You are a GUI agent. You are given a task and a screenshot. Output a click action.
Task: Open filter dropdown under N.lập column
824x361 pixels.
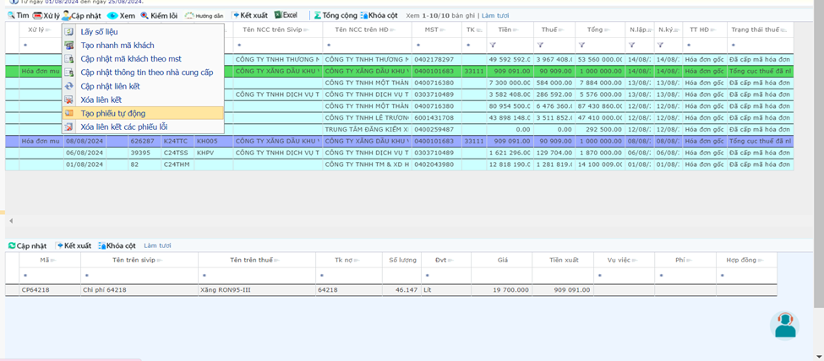coord(631,45)
